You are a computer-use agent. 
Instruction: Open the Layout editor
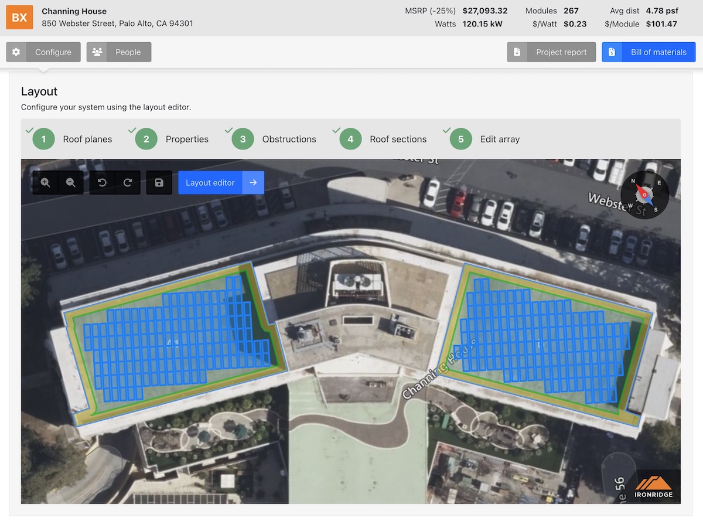coord(221,183)
